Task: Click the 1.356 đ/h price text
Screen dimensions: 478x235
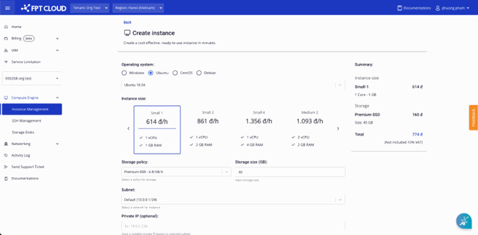Action: 259,121
